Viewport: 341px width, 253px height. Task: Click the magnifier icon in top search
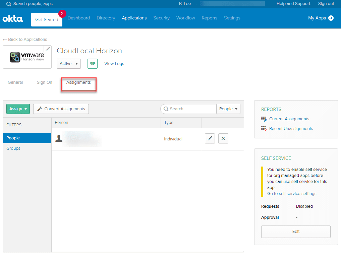8,4
